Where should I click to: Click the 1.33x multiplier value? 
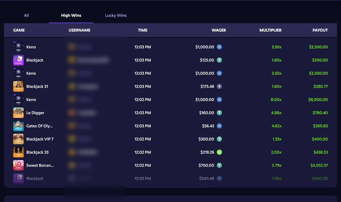pyautogui.click(x=277, y=139)
